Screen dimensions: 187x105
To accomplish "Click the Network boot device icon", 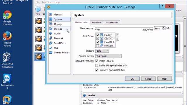I will pyautogui.click(x=101, y=45).
